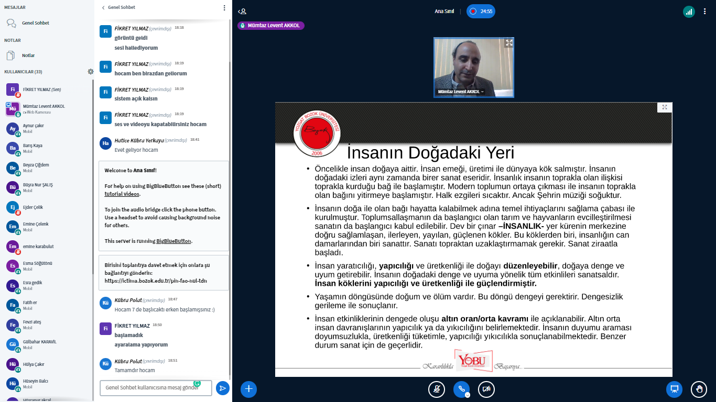Click the presentation screen button in bottom bar
The image size is (716, 402).
coord(675,389)
